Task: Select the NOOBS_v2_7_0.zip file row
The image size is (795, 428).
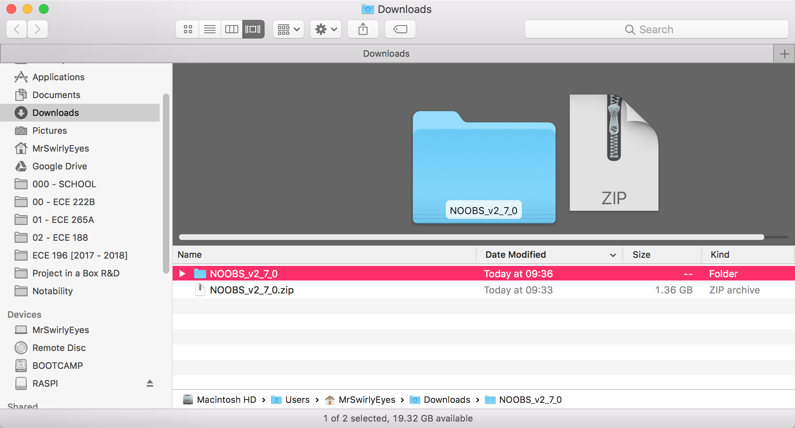Action: click(252, 290)
